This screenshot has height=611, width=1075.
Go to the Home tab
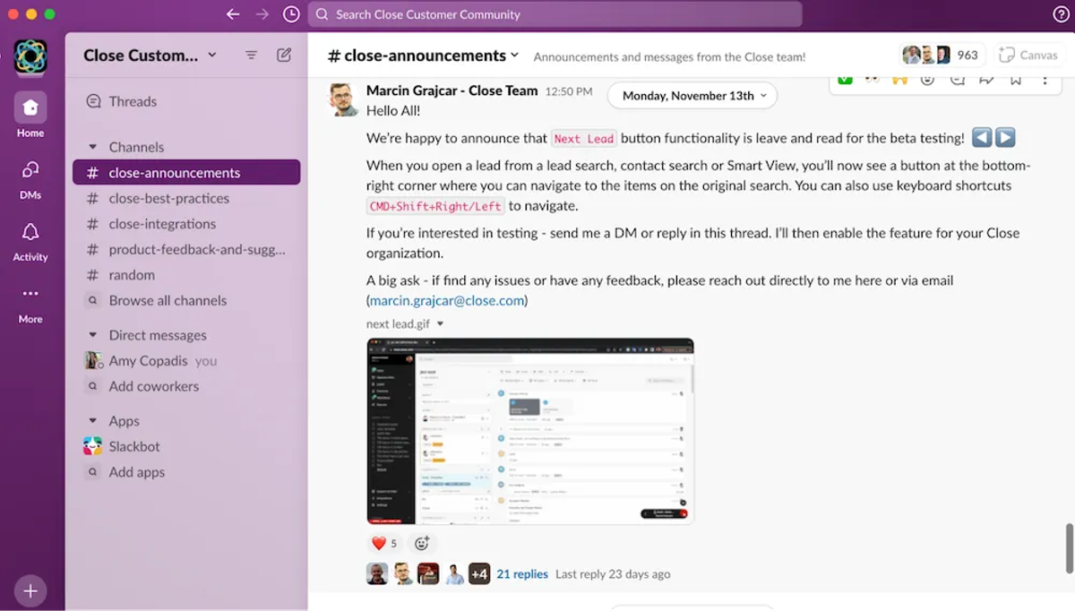pos(30,116)
